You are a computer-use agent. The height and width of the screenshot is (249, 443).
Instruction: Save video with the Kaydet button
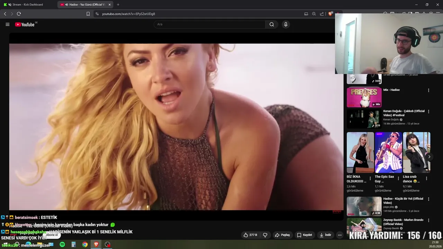[x=305, y=235]
